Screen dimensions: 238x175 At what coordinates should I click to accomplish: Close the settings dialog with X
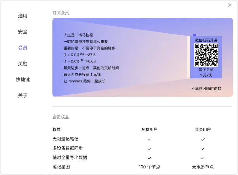230,5
